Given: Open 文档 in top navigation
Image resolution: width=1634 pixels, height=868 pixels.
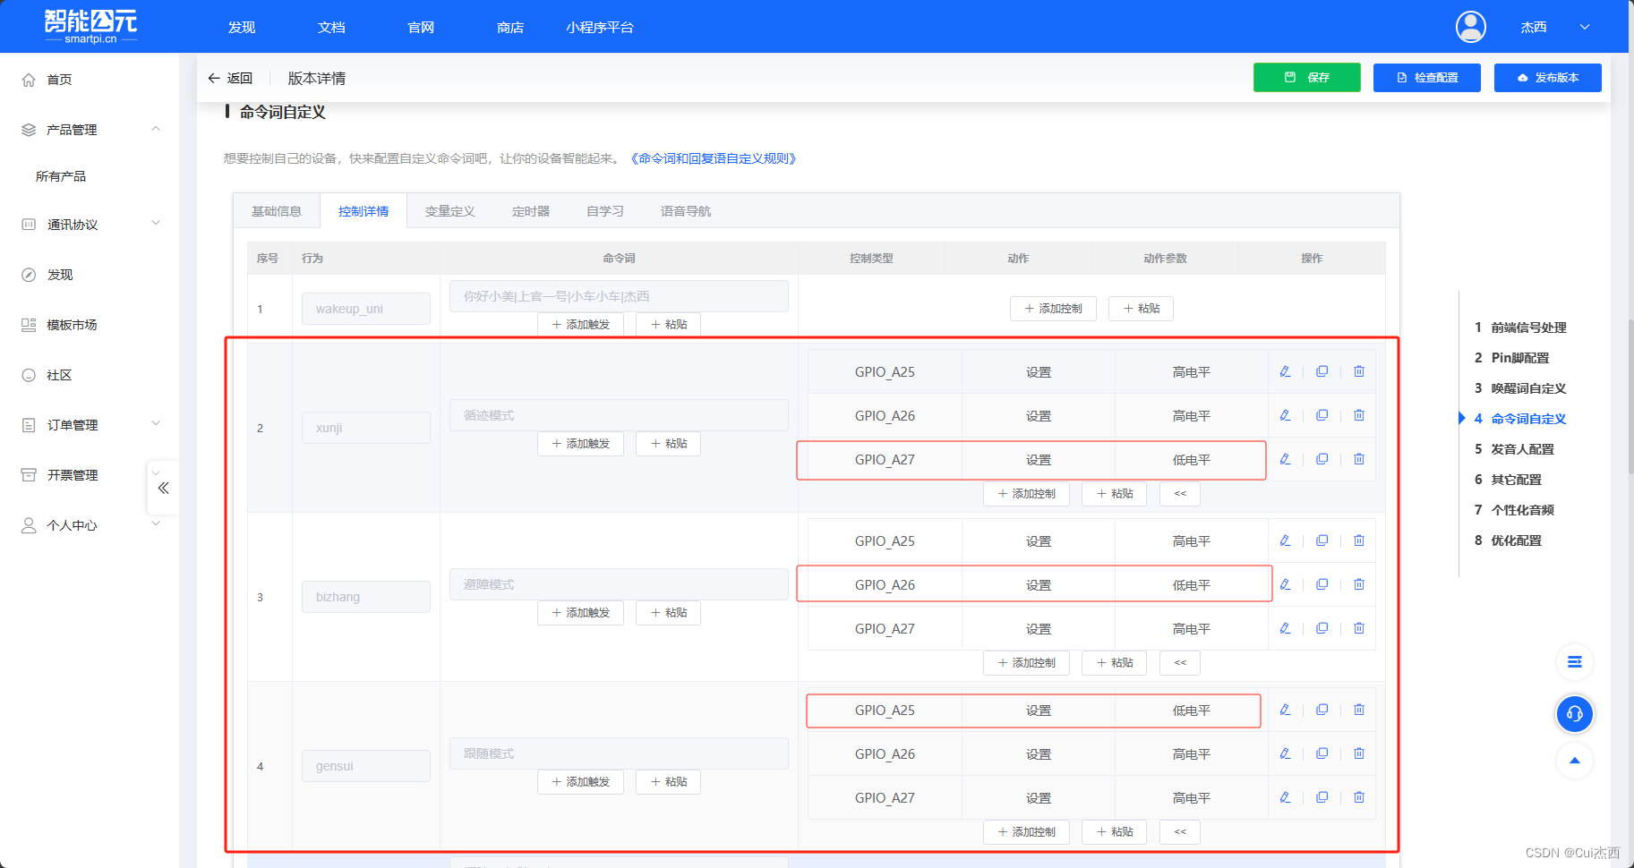Looking at the screenshot, I should [331, 28].
